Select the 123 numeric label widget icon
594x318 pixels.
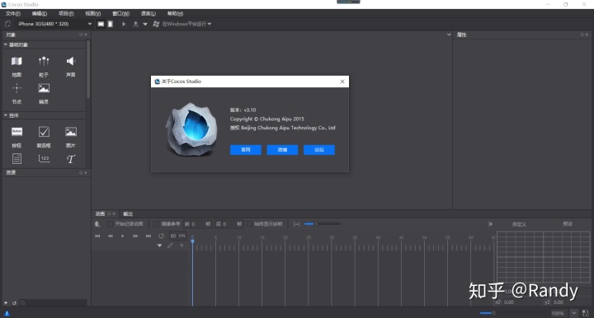pyautogui.click(x=44, y=158)
